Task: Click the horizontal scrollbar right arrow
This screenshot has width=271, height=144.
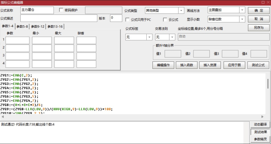Action: click(263, 117)
